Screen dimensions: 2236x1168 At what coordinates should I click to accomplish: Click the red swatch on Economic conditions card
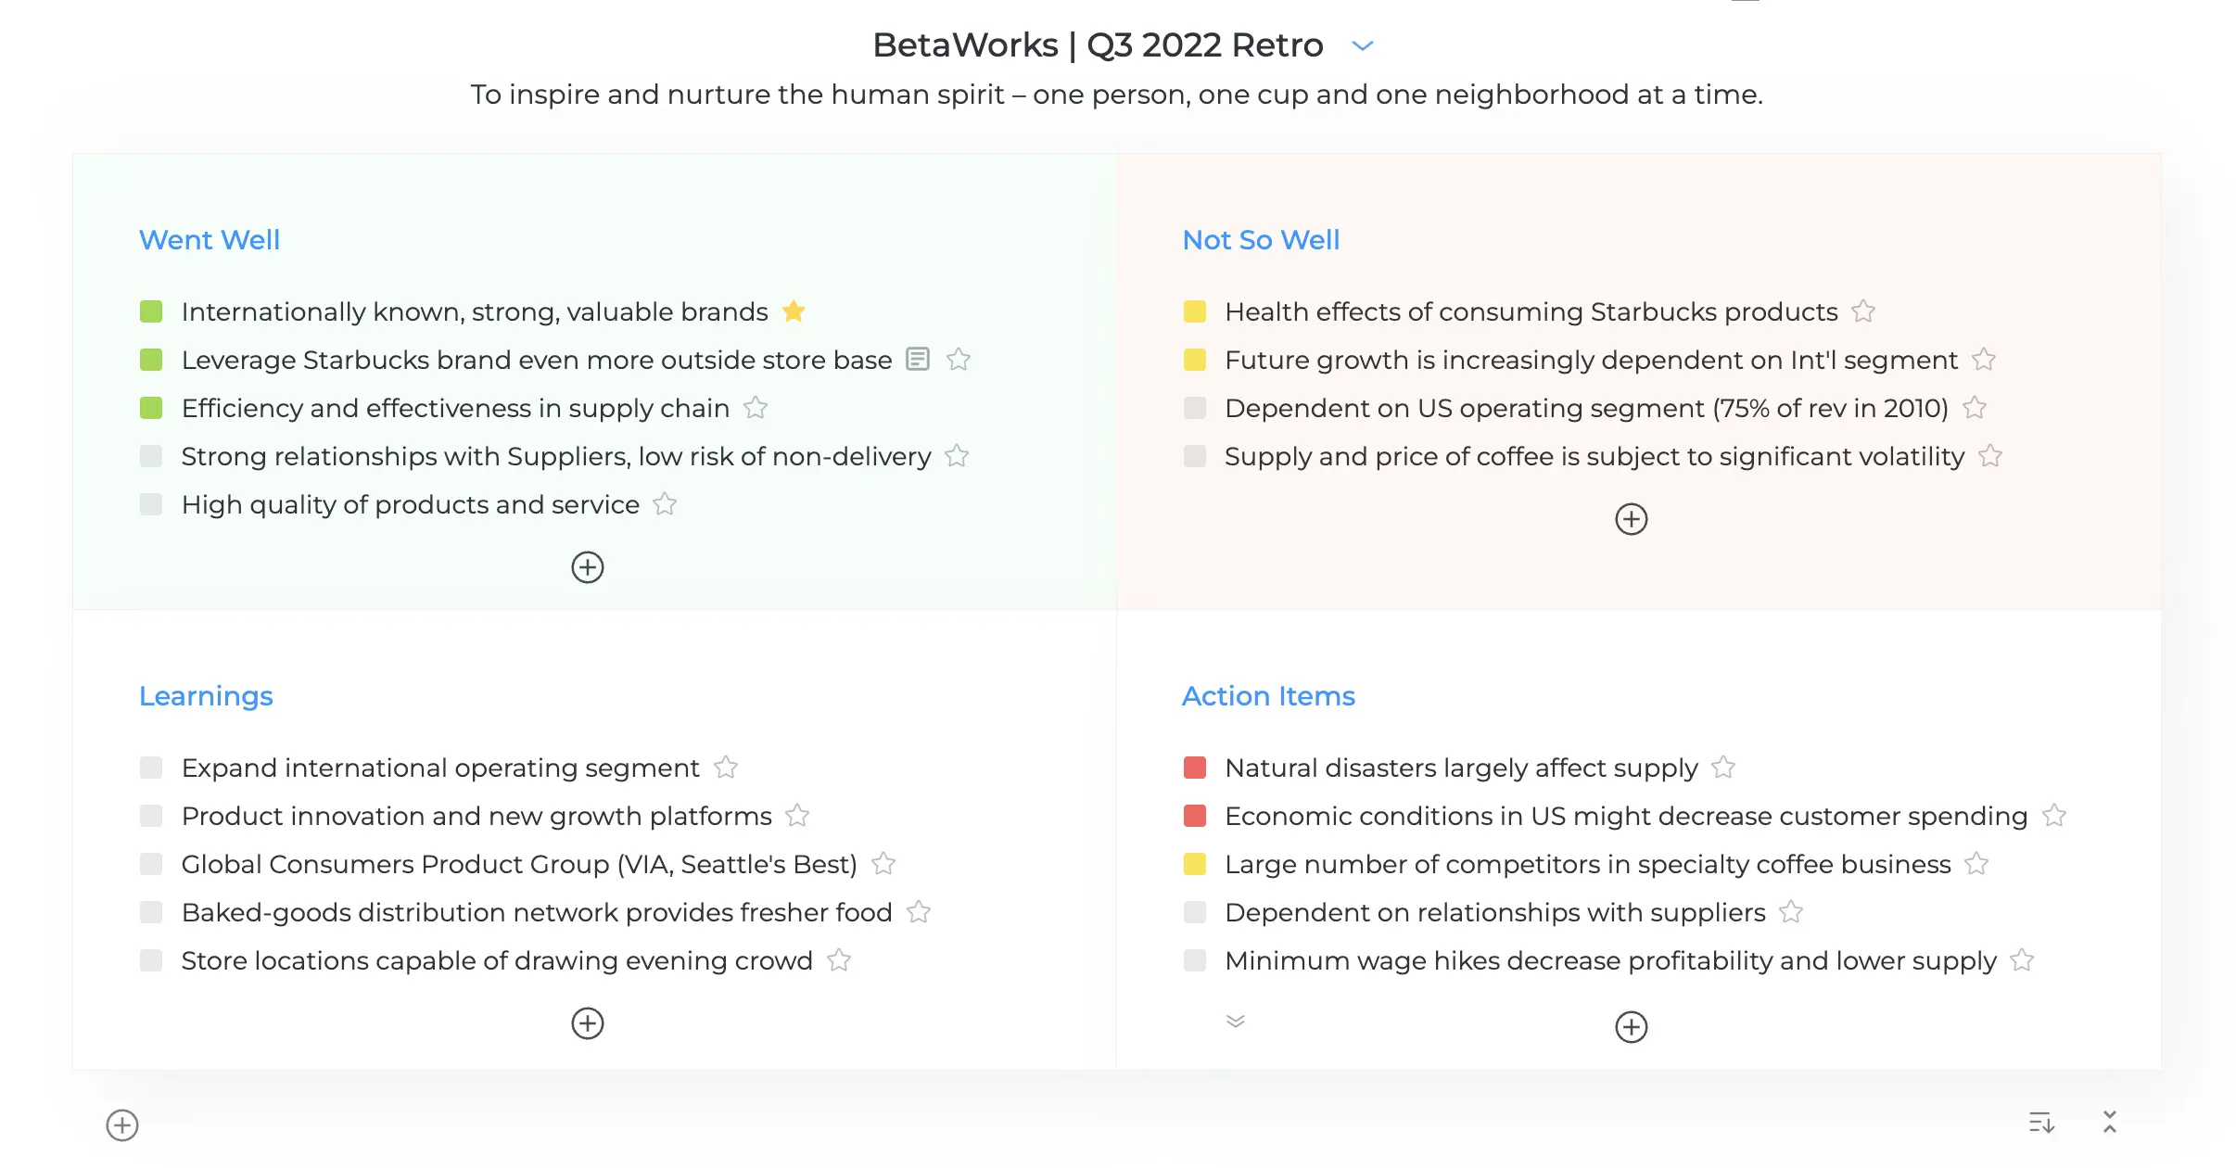pyautogui.click(x=1195, y=816)
